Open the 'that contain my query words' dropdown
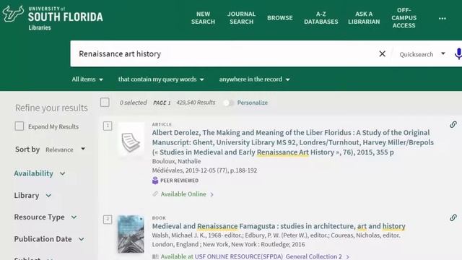 [x=161, y=79]
